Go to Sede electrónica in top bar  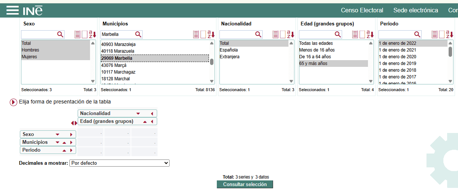point(415,10)
